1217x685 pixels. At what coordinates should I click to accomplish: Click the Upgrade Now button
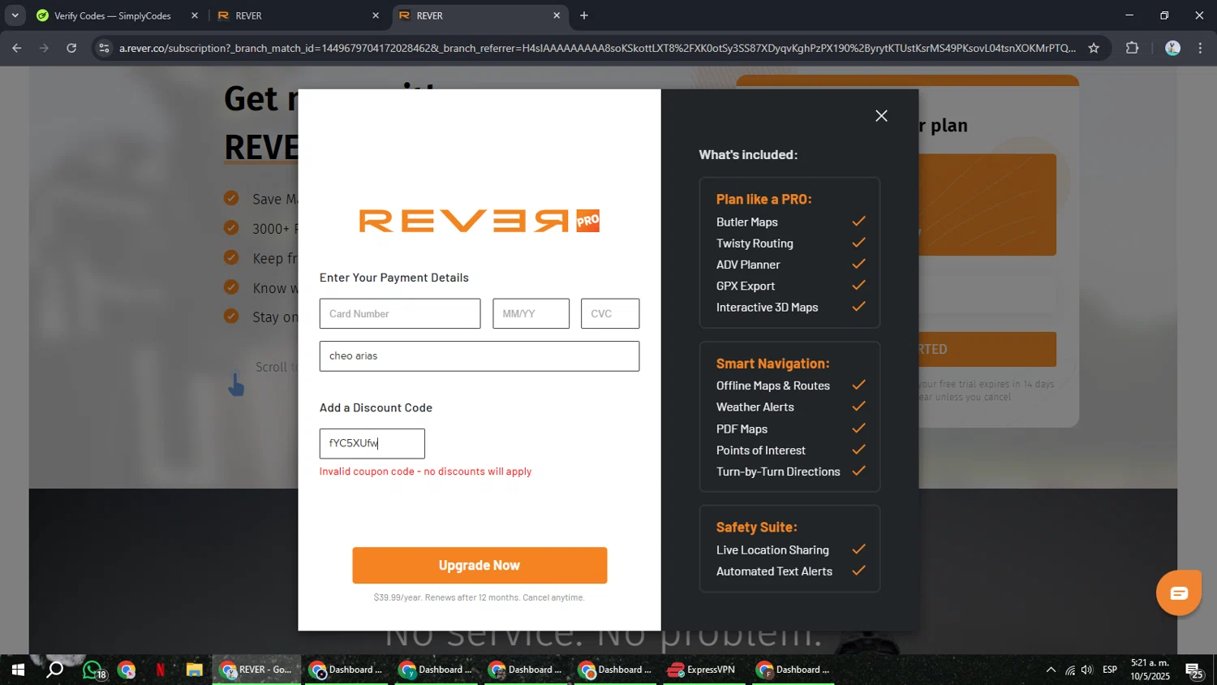(x=479, y=566)
